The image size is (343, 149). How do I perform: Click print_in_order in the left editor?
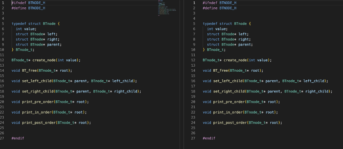pos(37,112)
